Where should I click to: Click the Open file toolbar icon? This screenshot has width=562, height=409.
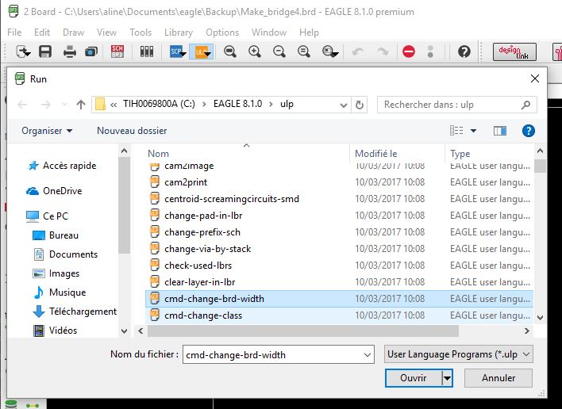[x=23, y=52]
